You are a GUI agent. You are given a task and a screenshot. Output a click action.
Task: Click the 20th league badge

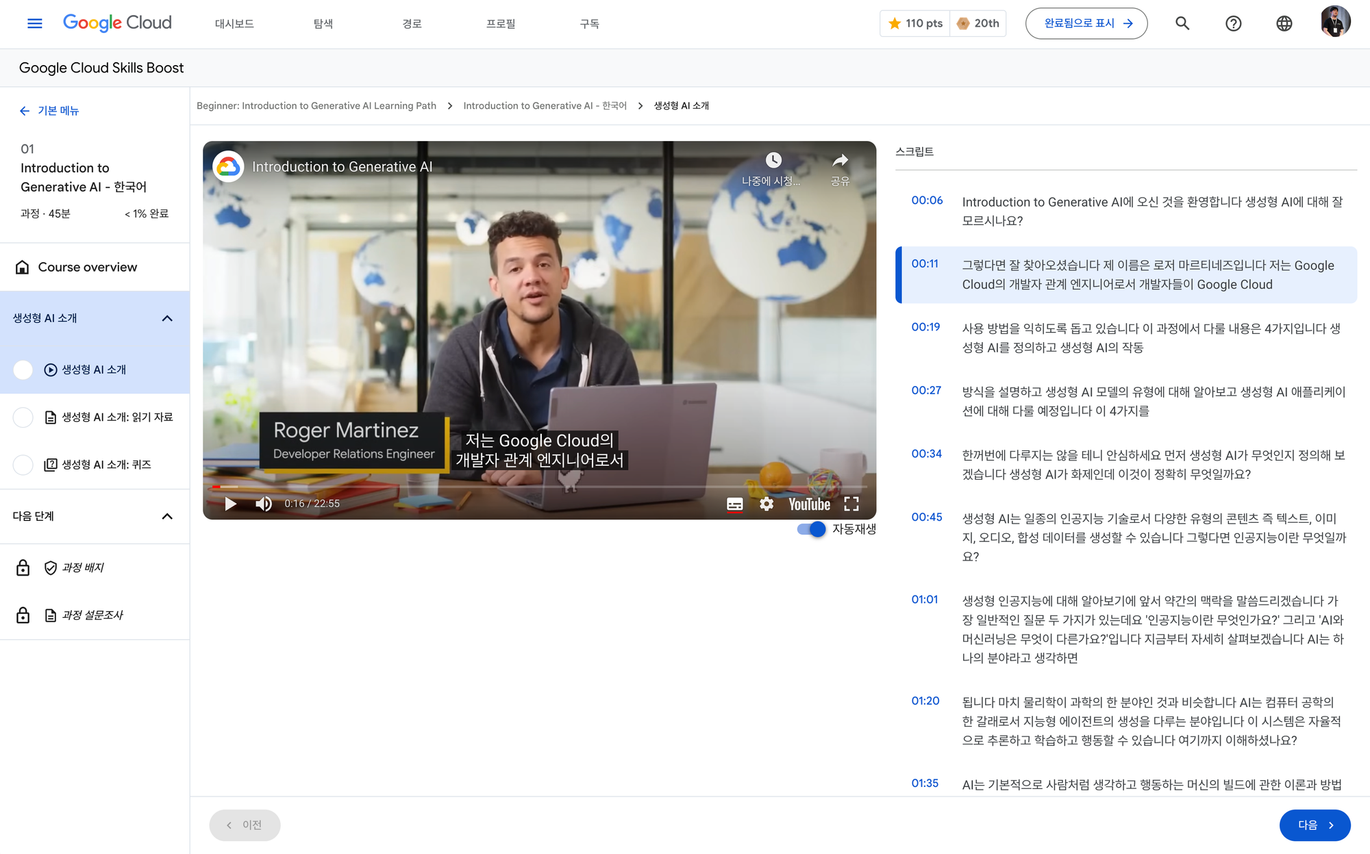tap(978, 23)
